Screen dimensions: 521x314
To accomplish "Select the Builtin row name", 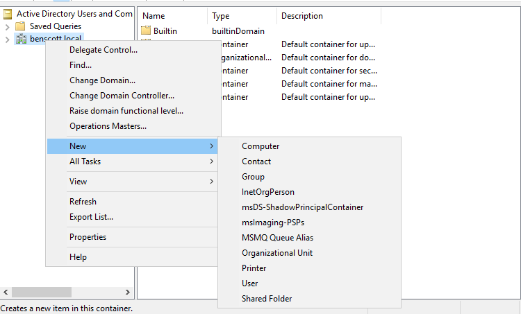I will pos(165,30).
